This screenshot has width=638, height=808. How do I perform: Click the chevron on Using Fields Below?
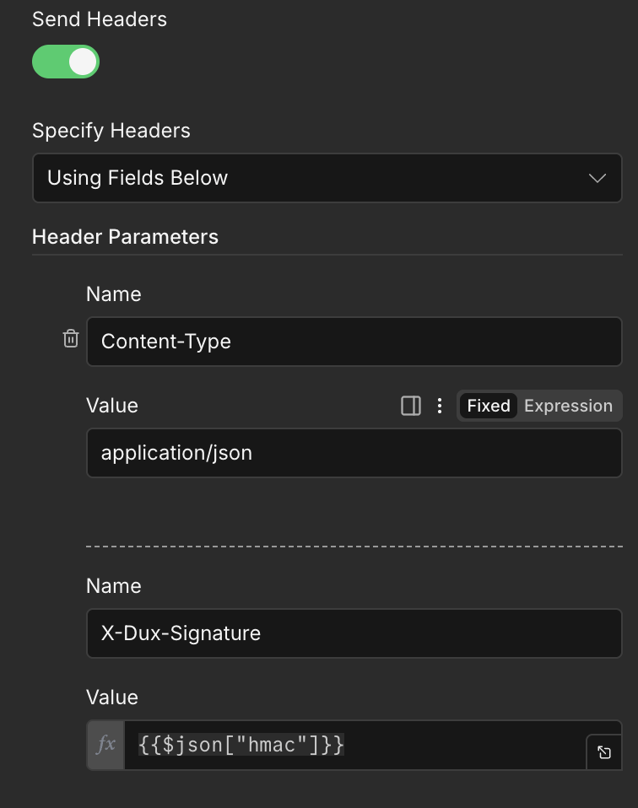coord(597,178)
